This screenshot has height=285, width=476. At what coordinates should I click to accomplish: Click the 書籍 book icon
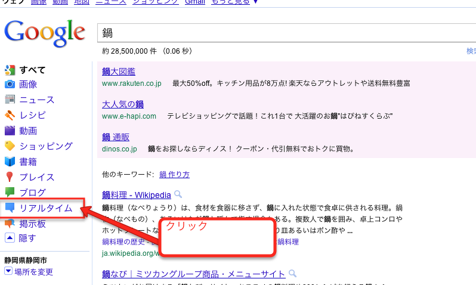pos(10,162)
